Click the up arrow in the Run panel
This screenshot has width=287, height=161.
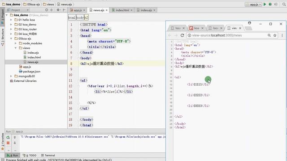[x=15, y=137]
